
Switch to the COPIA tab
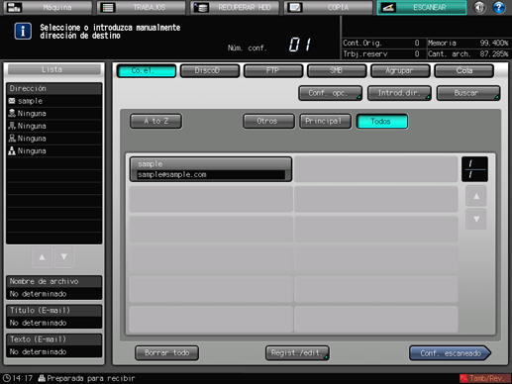click(x=329, y=7)
